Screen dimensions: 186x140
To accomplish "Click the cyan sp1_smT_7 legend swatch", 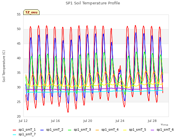I will [x=14, y=135].
